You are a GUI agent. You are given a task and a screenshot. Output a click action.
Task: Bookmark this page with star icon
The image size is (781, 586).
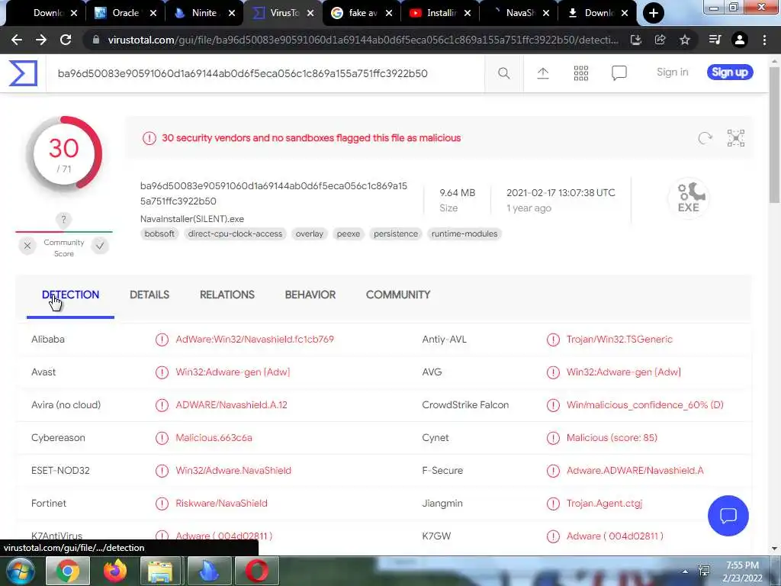tap(685, 40)
